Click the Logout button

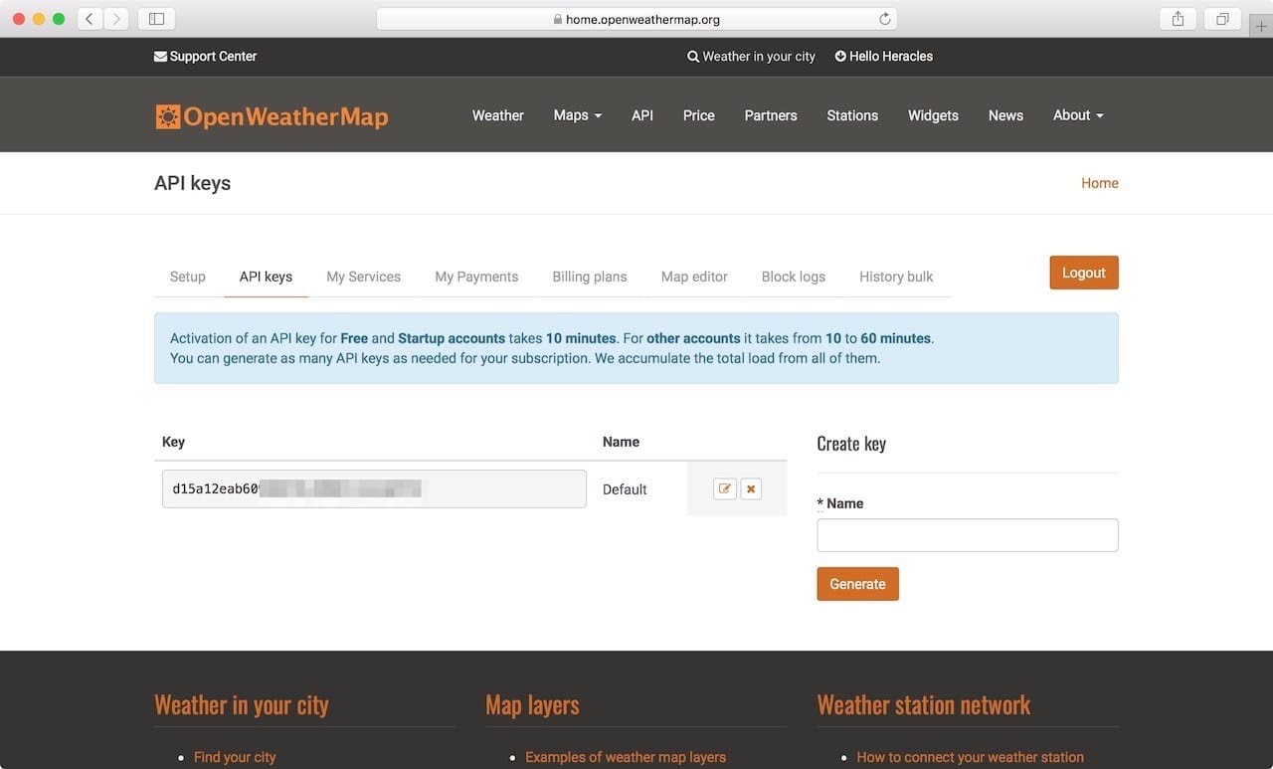(x=1084, y=273)
